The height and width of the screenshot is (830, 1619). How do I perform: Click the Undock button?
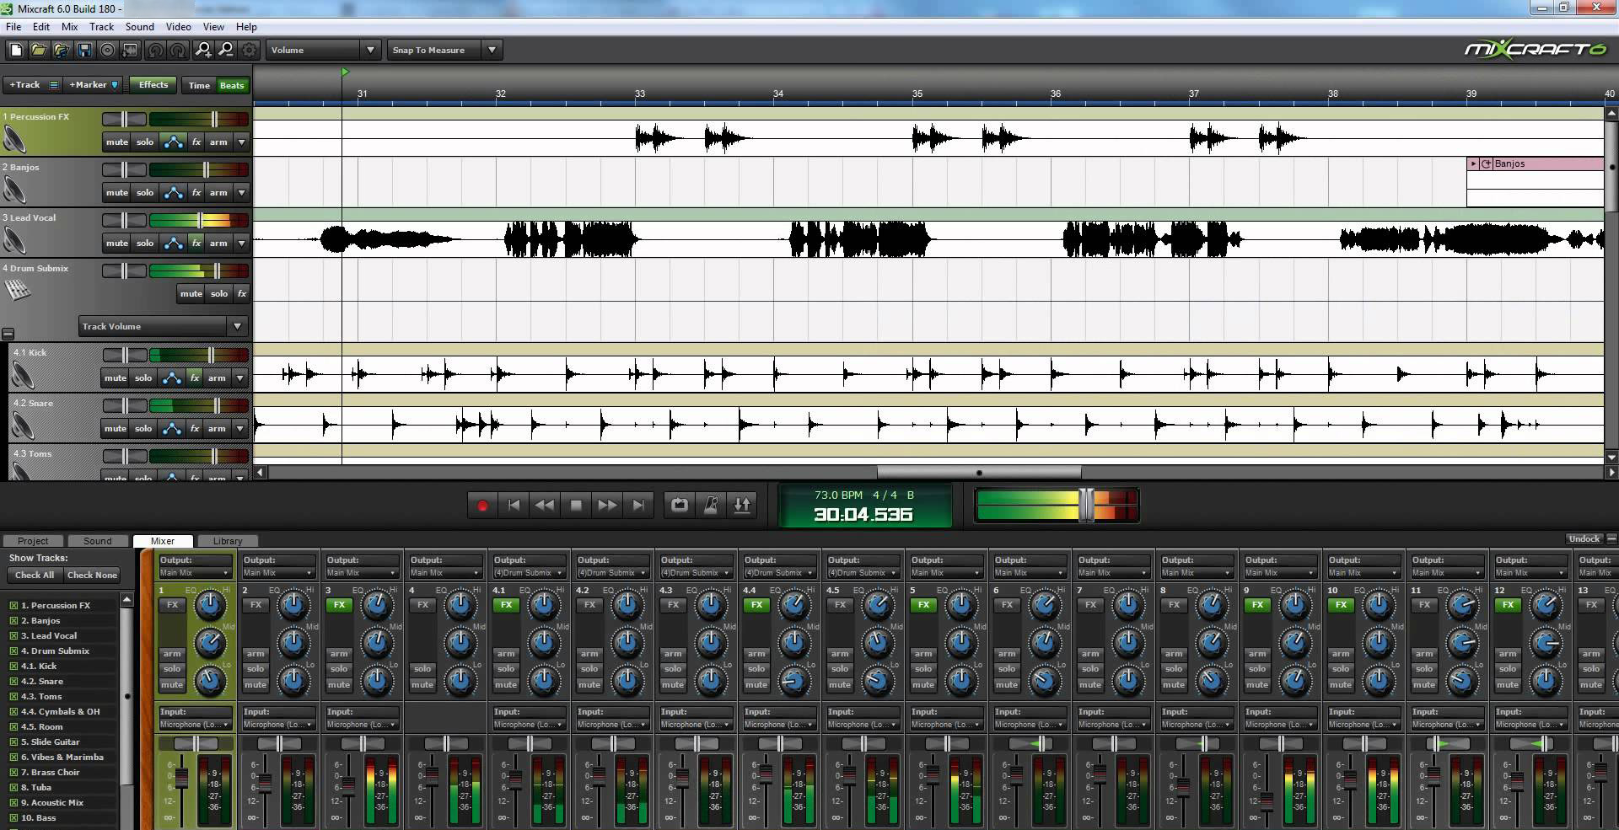(1584, 539)
